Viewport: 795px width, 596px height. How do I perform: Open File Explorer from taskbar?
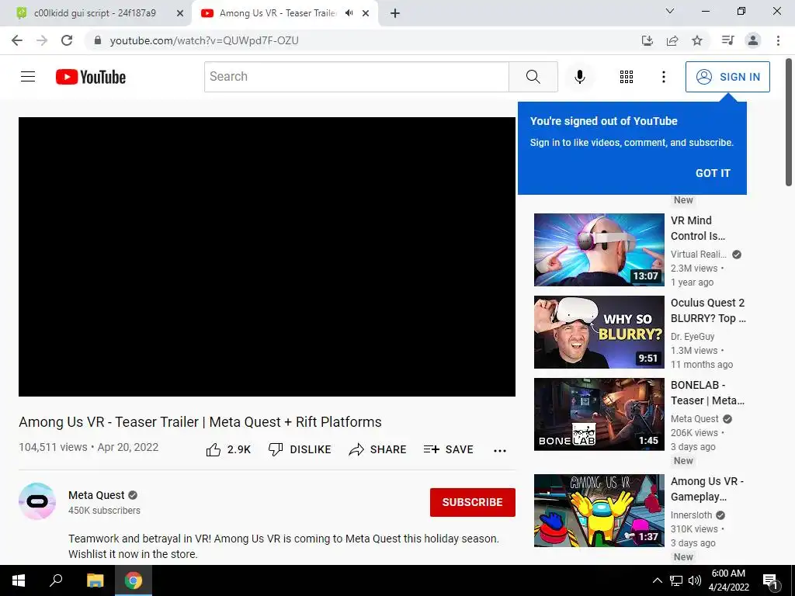[x=95, y=580]
